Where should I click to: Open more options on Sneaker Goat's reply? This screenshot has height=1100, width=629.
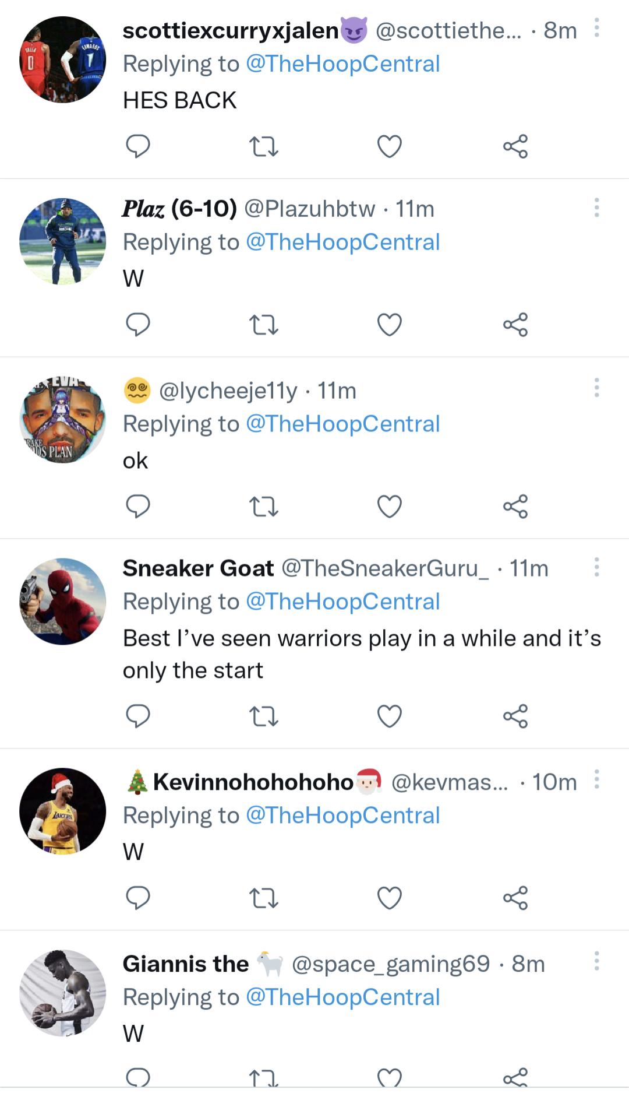[597, 567]
